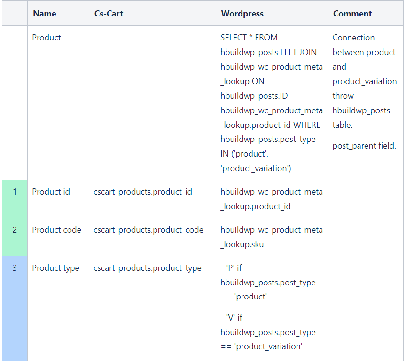Screen dimensions: 406x361
Task: Click the "post_parent field." comment text
Action: 364,146
